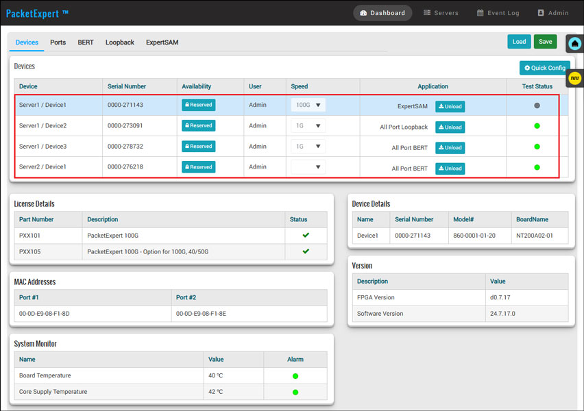Screen dimensions: 584x411
Task: Unload All Port Loopback application
Action: click(x=450, y=127)
